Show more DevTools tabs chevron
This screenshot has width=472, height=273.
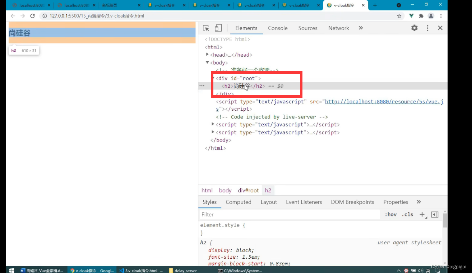pos(361,28)
